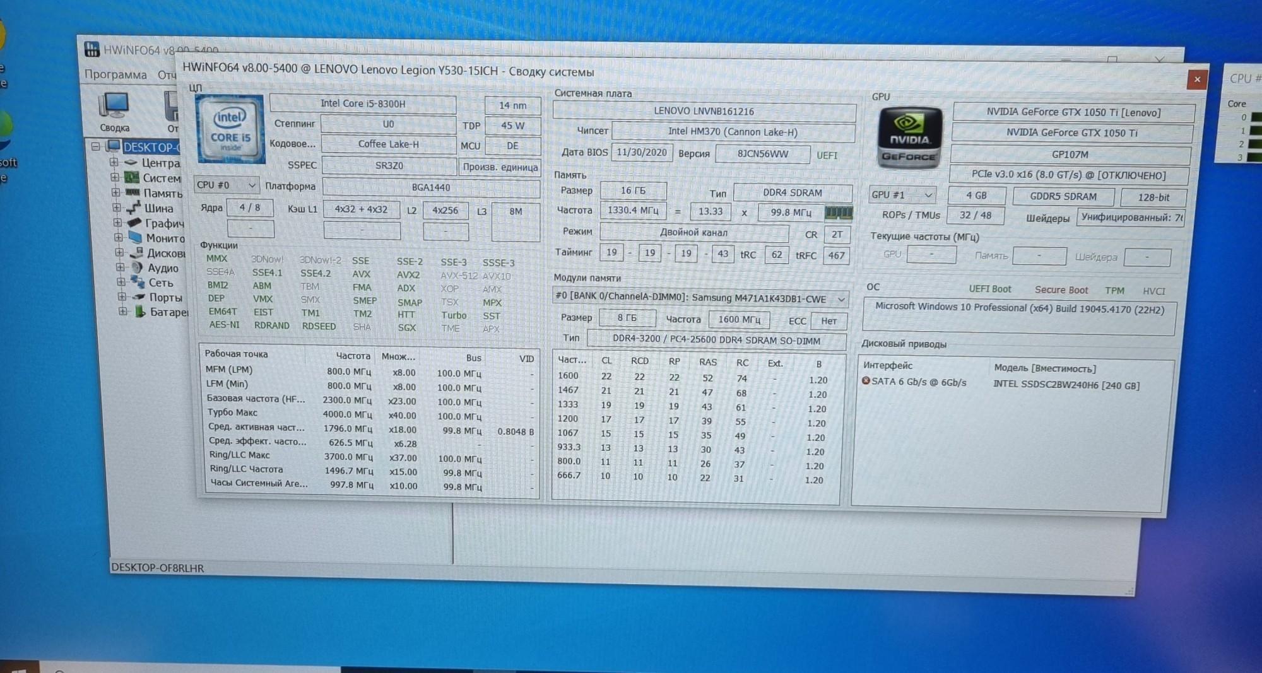
Task: Click the RAM stick icon in Память row
Action: [133, 192]
